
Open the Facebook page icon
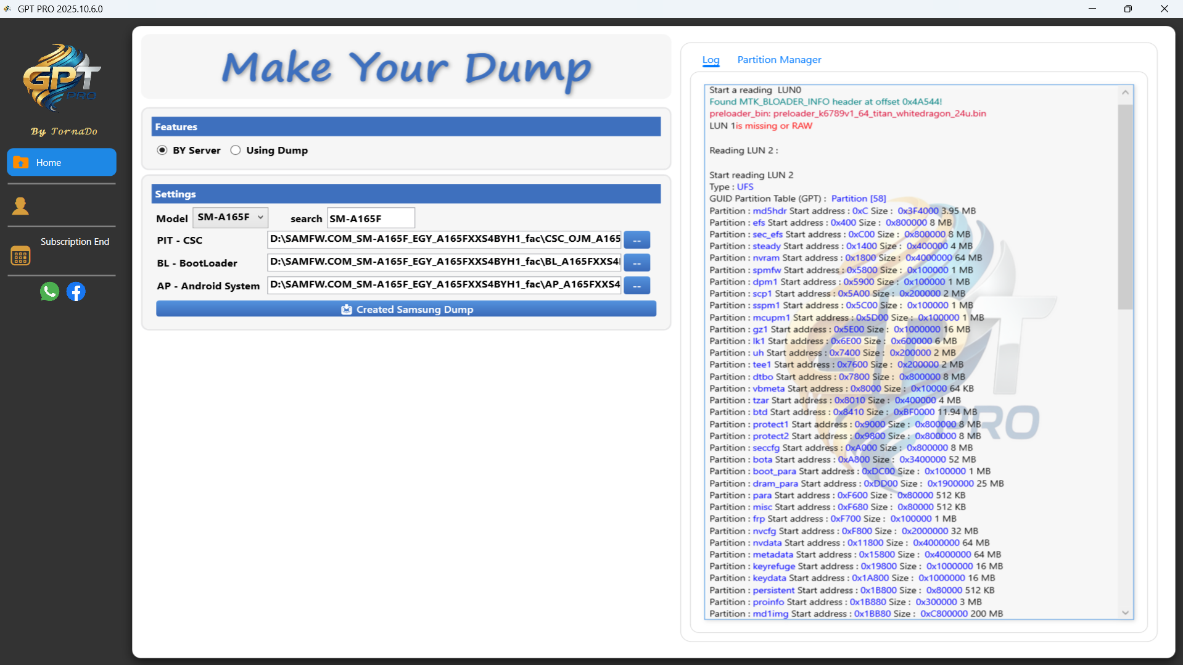click(76, 291)
